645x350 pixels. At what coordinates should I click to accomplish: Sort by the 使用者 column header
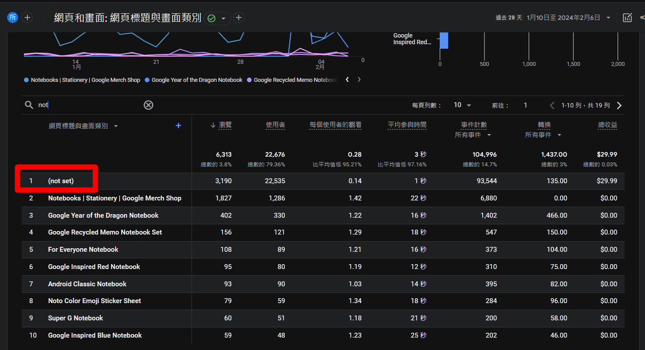point(275,125)
